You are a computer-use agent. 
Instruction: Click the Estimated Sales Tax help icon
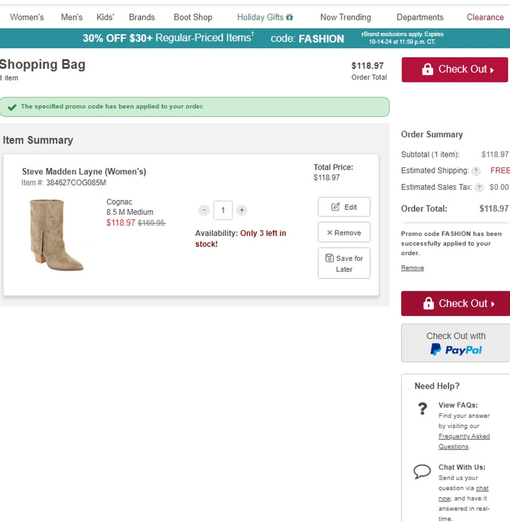pos(479,188)
